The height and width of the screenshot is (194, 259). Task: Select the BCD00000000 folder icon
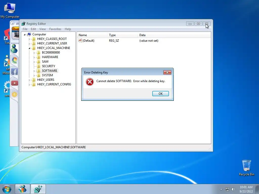point(38,53)
